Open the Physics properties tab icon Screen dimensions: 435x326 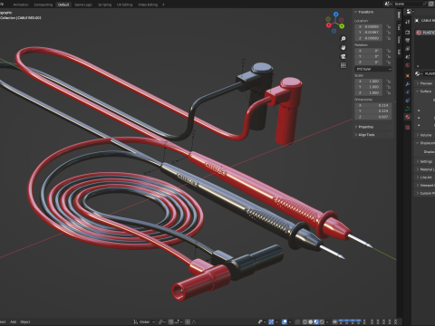point(408,92)
